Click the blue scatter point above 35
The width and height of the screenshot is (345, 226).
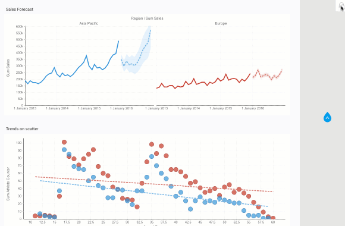click(x=152, y=156)
